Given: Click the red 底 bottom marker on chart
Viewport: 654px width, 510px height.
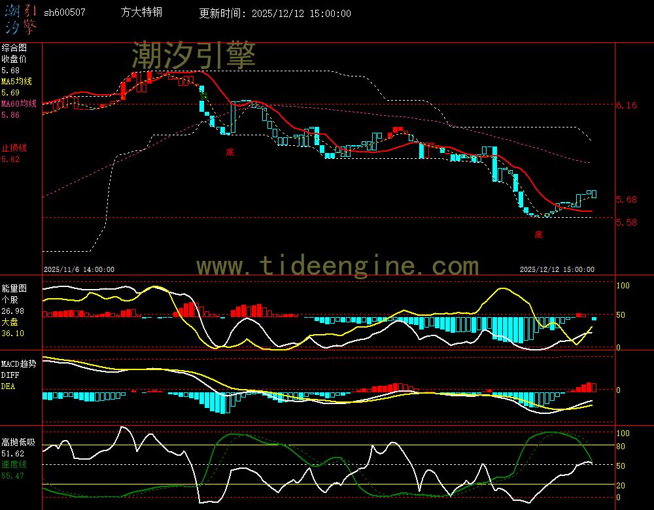Looking at the screenshot, I should [x=229, y=151].
